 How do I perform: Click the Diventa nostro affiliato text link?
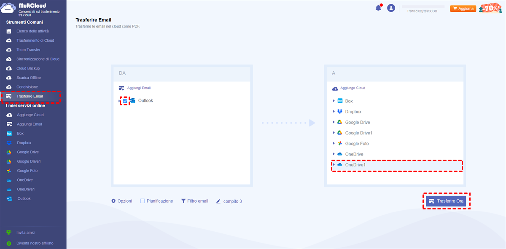[x=35, y=243]
